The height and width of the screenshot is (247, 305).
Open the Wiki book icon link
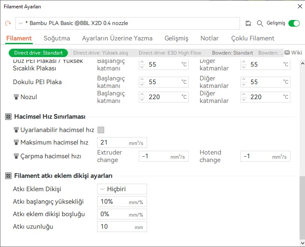point(293,52)
